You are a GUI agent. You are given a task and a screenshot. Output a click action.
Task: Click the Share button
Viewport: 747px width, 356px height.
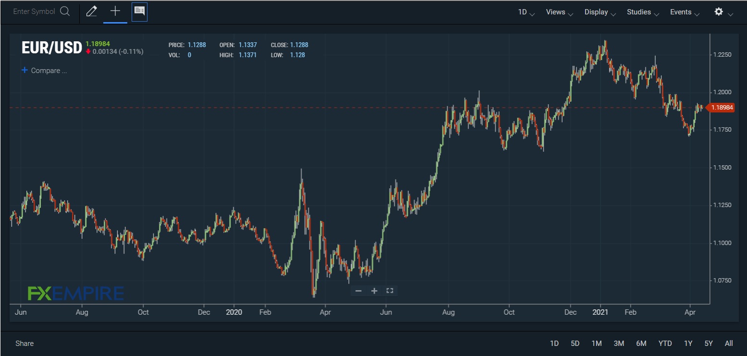pyautogui.click(x=24, y=343)
